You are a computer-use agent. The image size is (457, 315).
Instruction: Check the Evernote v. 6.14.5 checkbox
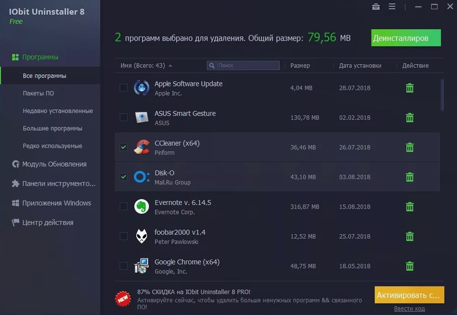click(123, 207)
